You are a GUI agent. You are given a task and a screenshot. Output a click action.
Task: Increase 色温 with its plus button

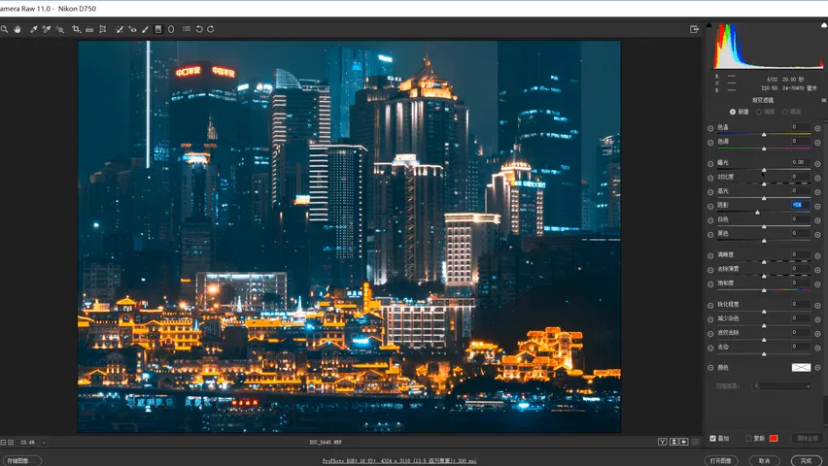(x=818, y=128)
